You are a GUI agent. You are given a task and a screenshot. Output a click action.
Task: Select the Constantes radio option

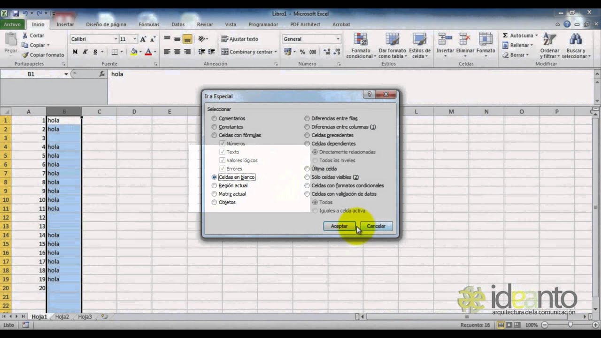(x=214, y=127)
